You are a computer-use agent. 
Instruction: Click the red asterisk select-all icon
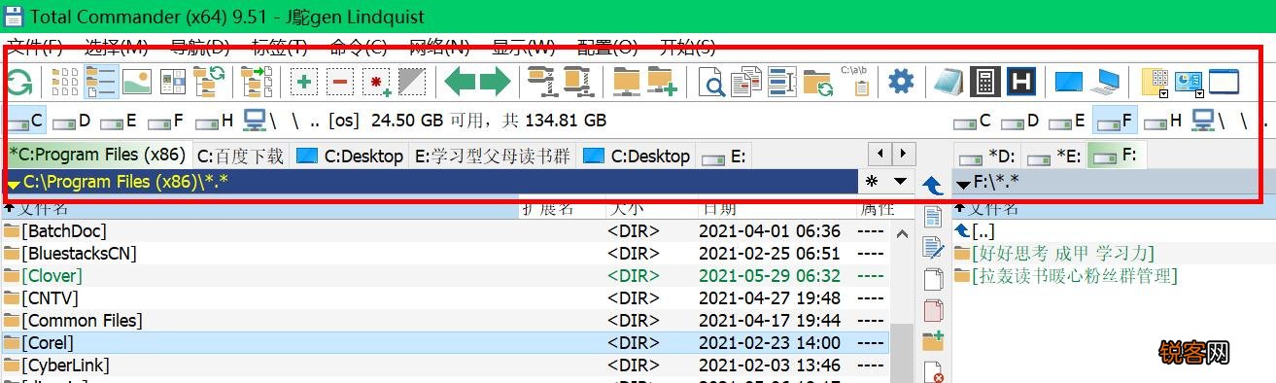point(376,82)
